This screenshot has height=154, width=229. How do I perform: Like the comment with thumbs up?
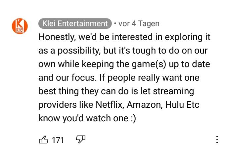coord(44,140)
